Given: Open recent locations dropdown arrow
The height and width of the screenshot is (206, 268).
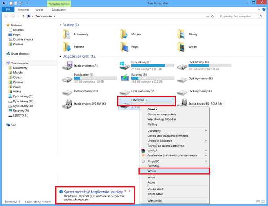Looking at the screenshot, I should [18, 17].
